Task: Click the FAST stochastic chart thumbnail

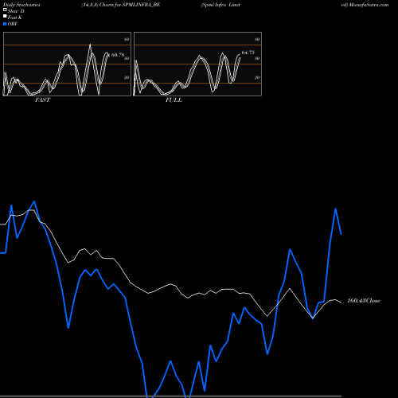Action: [67, 64]
